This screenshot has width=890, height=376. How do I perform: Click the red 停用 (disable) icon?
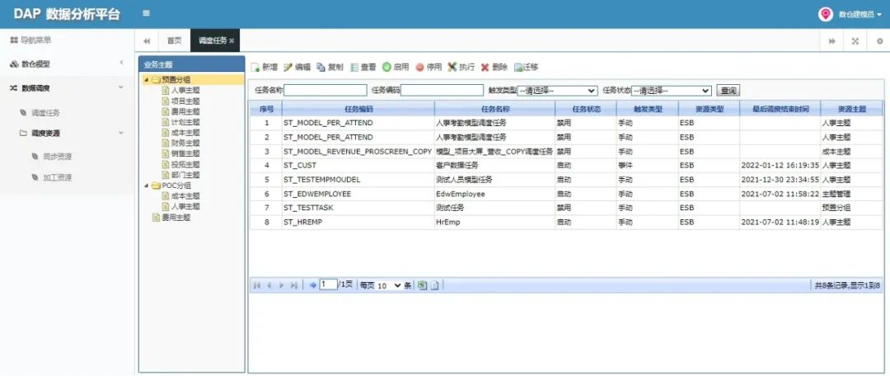click(x=419, y=67)
